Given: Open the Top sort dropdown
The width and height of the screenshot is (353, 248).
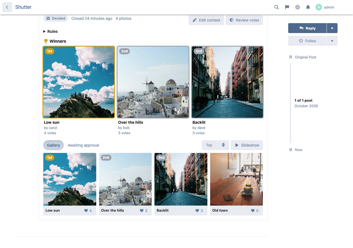Looking at the screenshot, I should (215, 145).
